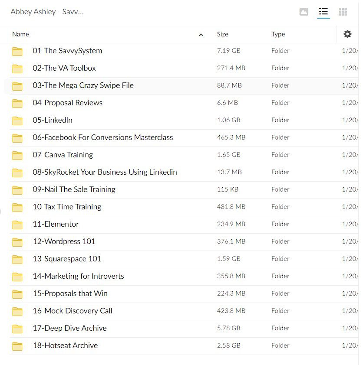Open column settings gear
363x365 pixels.
click(x=347, y=34)
